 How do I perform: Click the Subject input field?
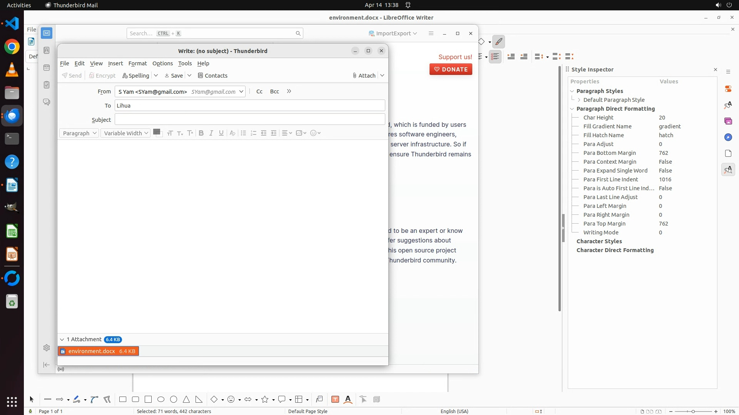[249, 120]
